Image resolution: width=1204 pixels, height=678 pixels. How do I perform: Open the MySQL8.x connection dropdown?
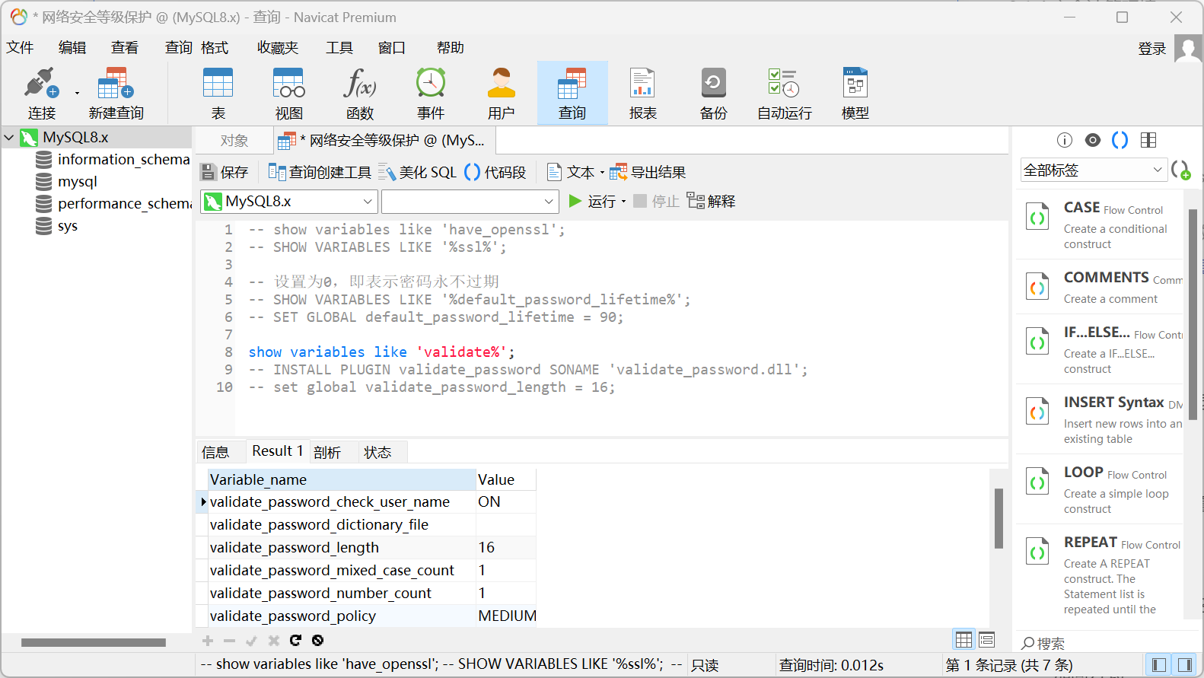[289, 202]
